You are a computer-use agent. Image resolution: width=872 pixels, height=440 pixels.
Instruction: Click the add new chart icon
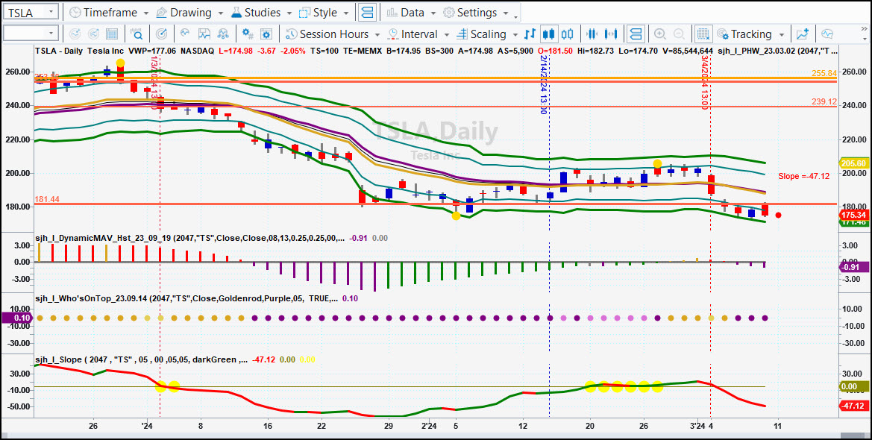click(x=803, y=34)
